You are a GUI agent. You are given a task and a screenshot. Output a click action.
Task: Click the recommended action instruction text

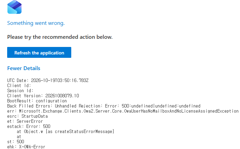coord(60,37)
